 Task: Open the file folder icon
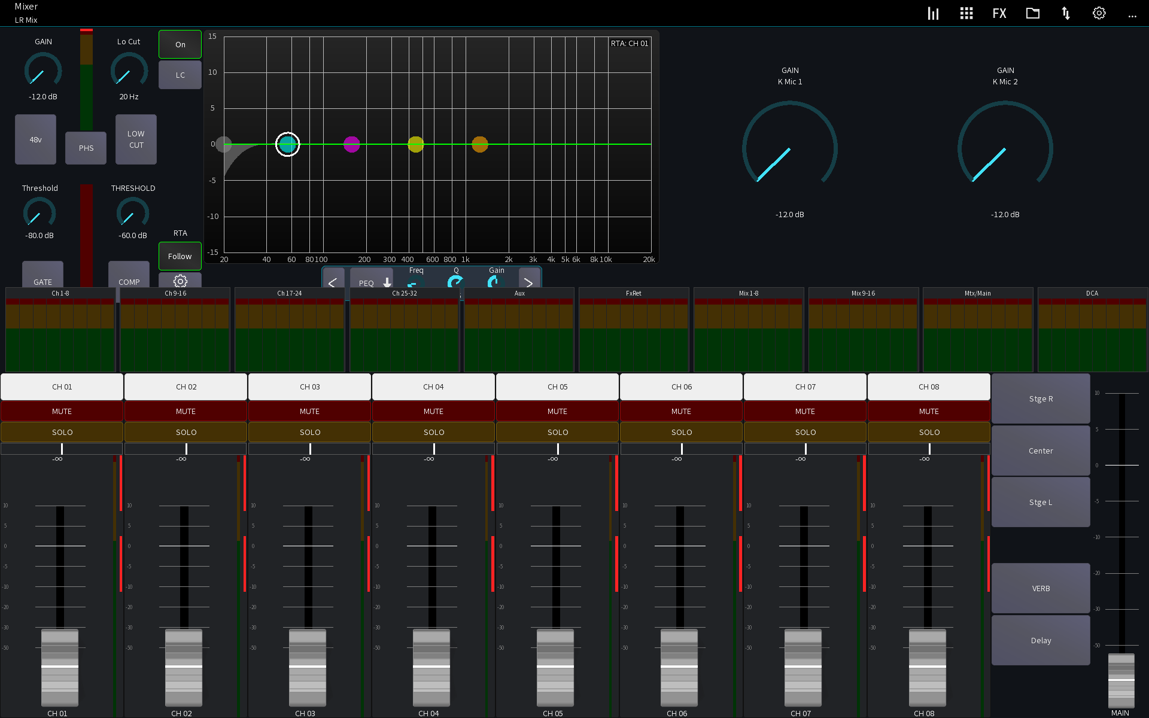(x=1032, y=13)
